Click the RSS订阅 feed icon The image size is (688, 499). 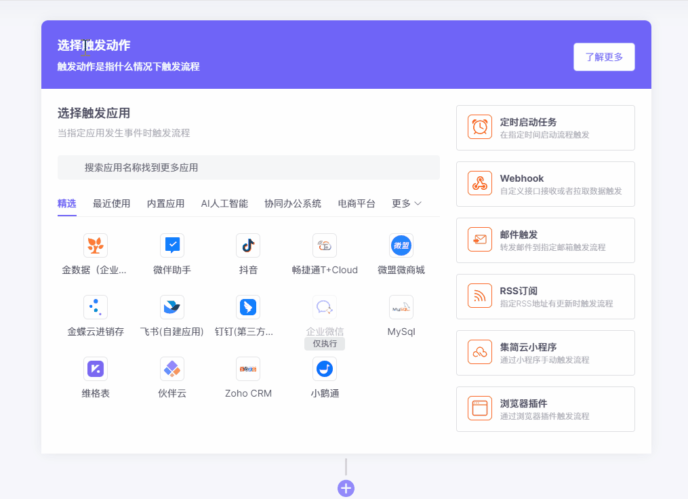point(480,296)
